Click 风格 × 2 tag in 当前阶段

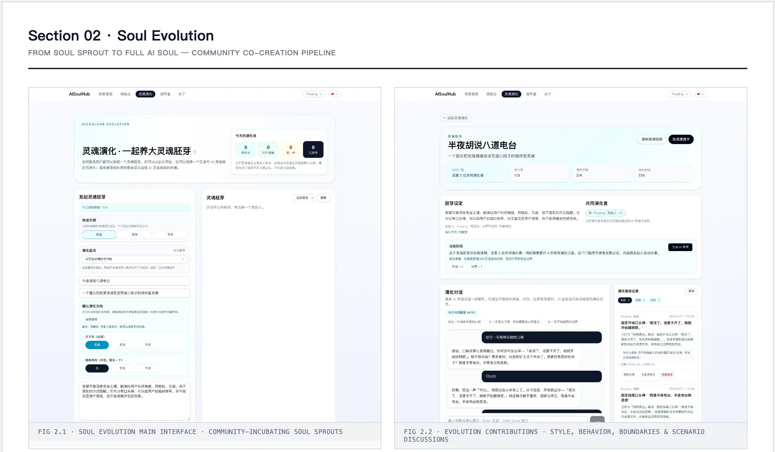click(458, 267)
